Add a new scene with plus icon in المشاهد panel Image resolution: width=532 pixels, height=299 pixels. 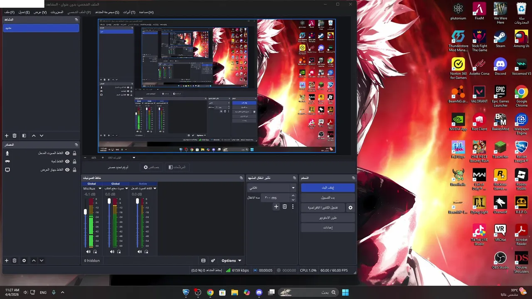click(x=7, y=136)
